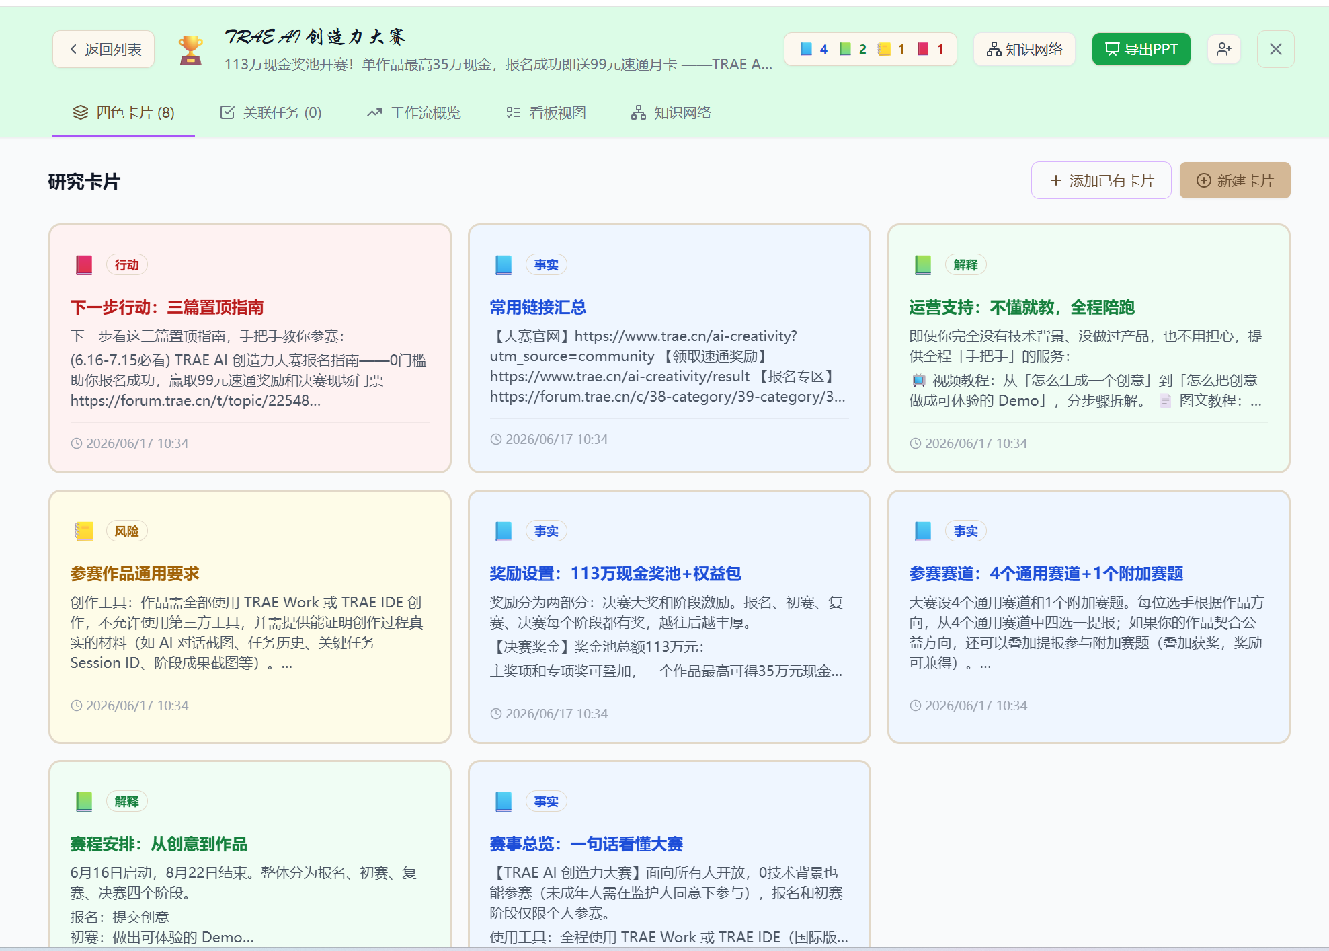Screen dimensions: 1329x951
Task: Click the trophy icon beside the contest title
Action: point(190,50)
